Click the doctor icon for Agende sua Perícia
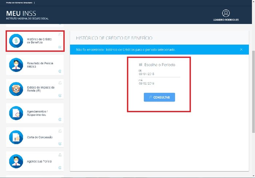The width and height of the screenshot is (255, 178). point(16,161)
